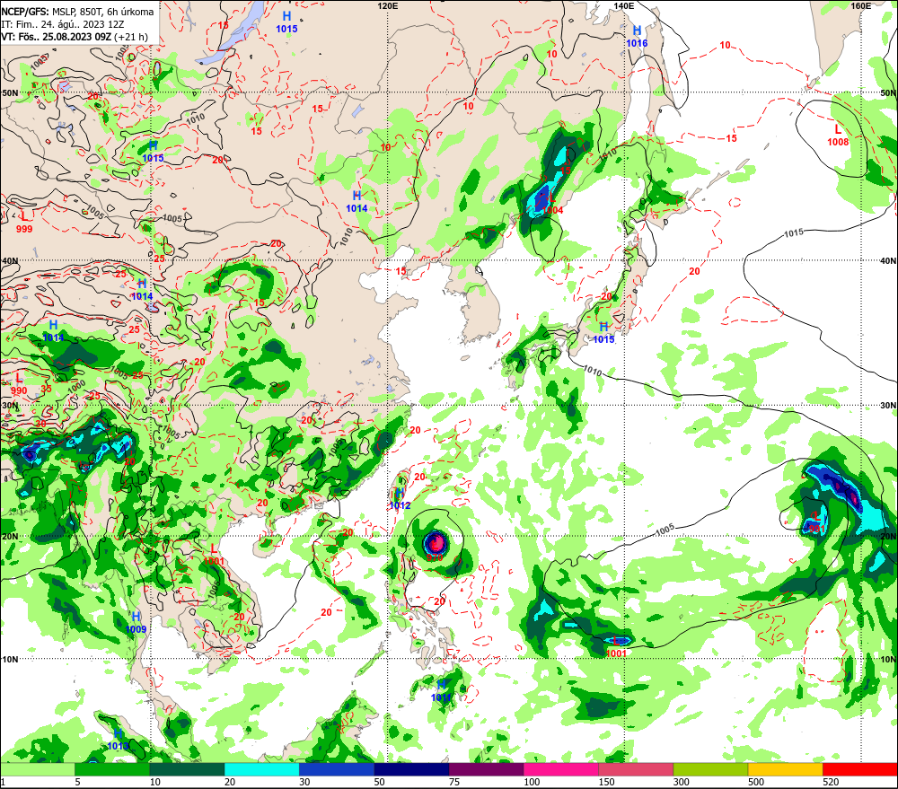Click the 140E longitude label
Image resolution: width=898 pixels, height=789 pixels.
624,5
